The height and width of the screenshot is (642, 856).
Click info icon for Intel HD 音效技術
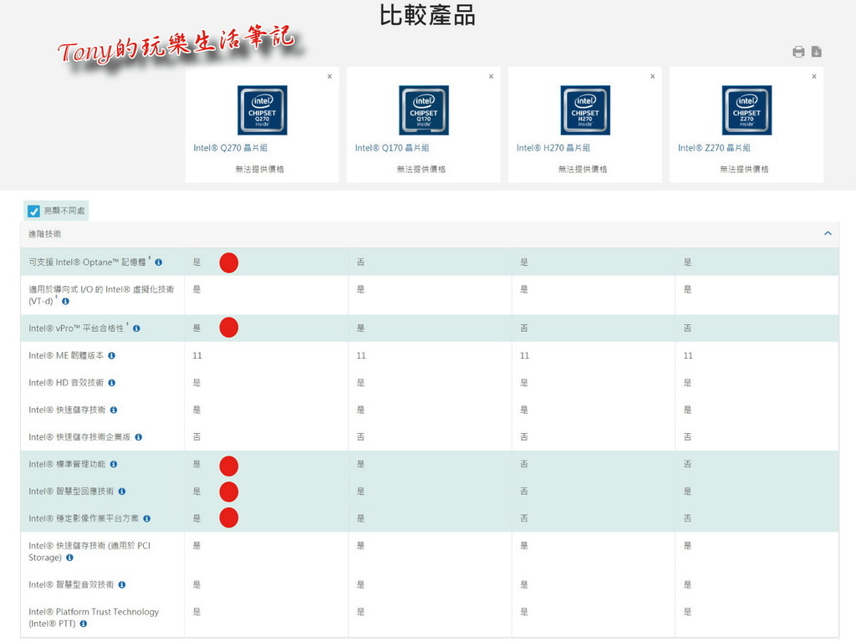111,383
